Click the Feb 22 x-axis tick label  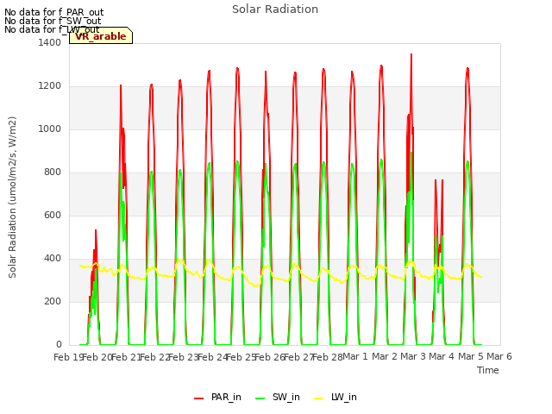155,357
